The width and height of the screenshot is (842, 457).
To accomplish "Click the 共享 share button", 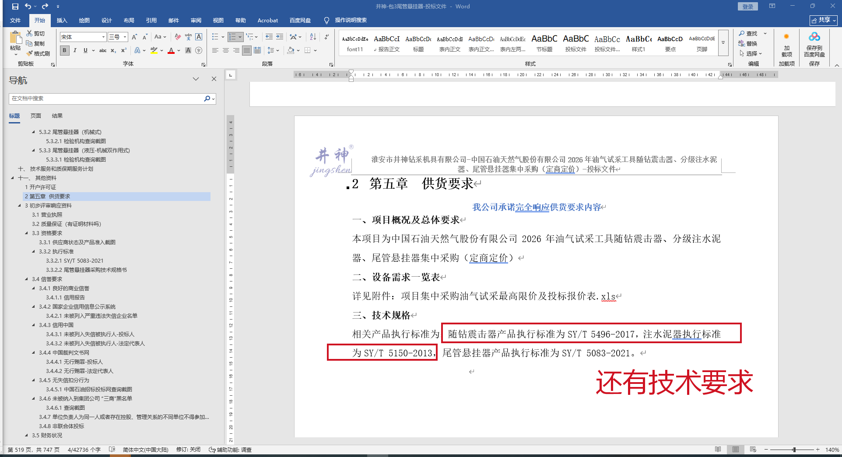I will pos(823,20).
